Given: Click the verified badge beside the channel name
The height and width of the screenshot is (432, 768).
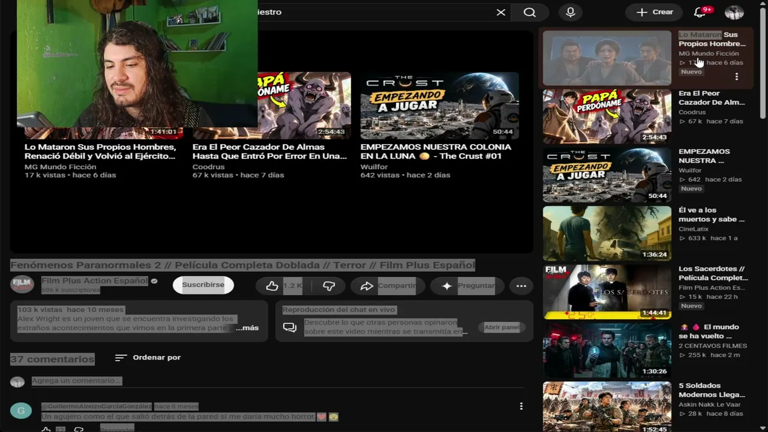Looking at the screenshot, I should (154, 281).
